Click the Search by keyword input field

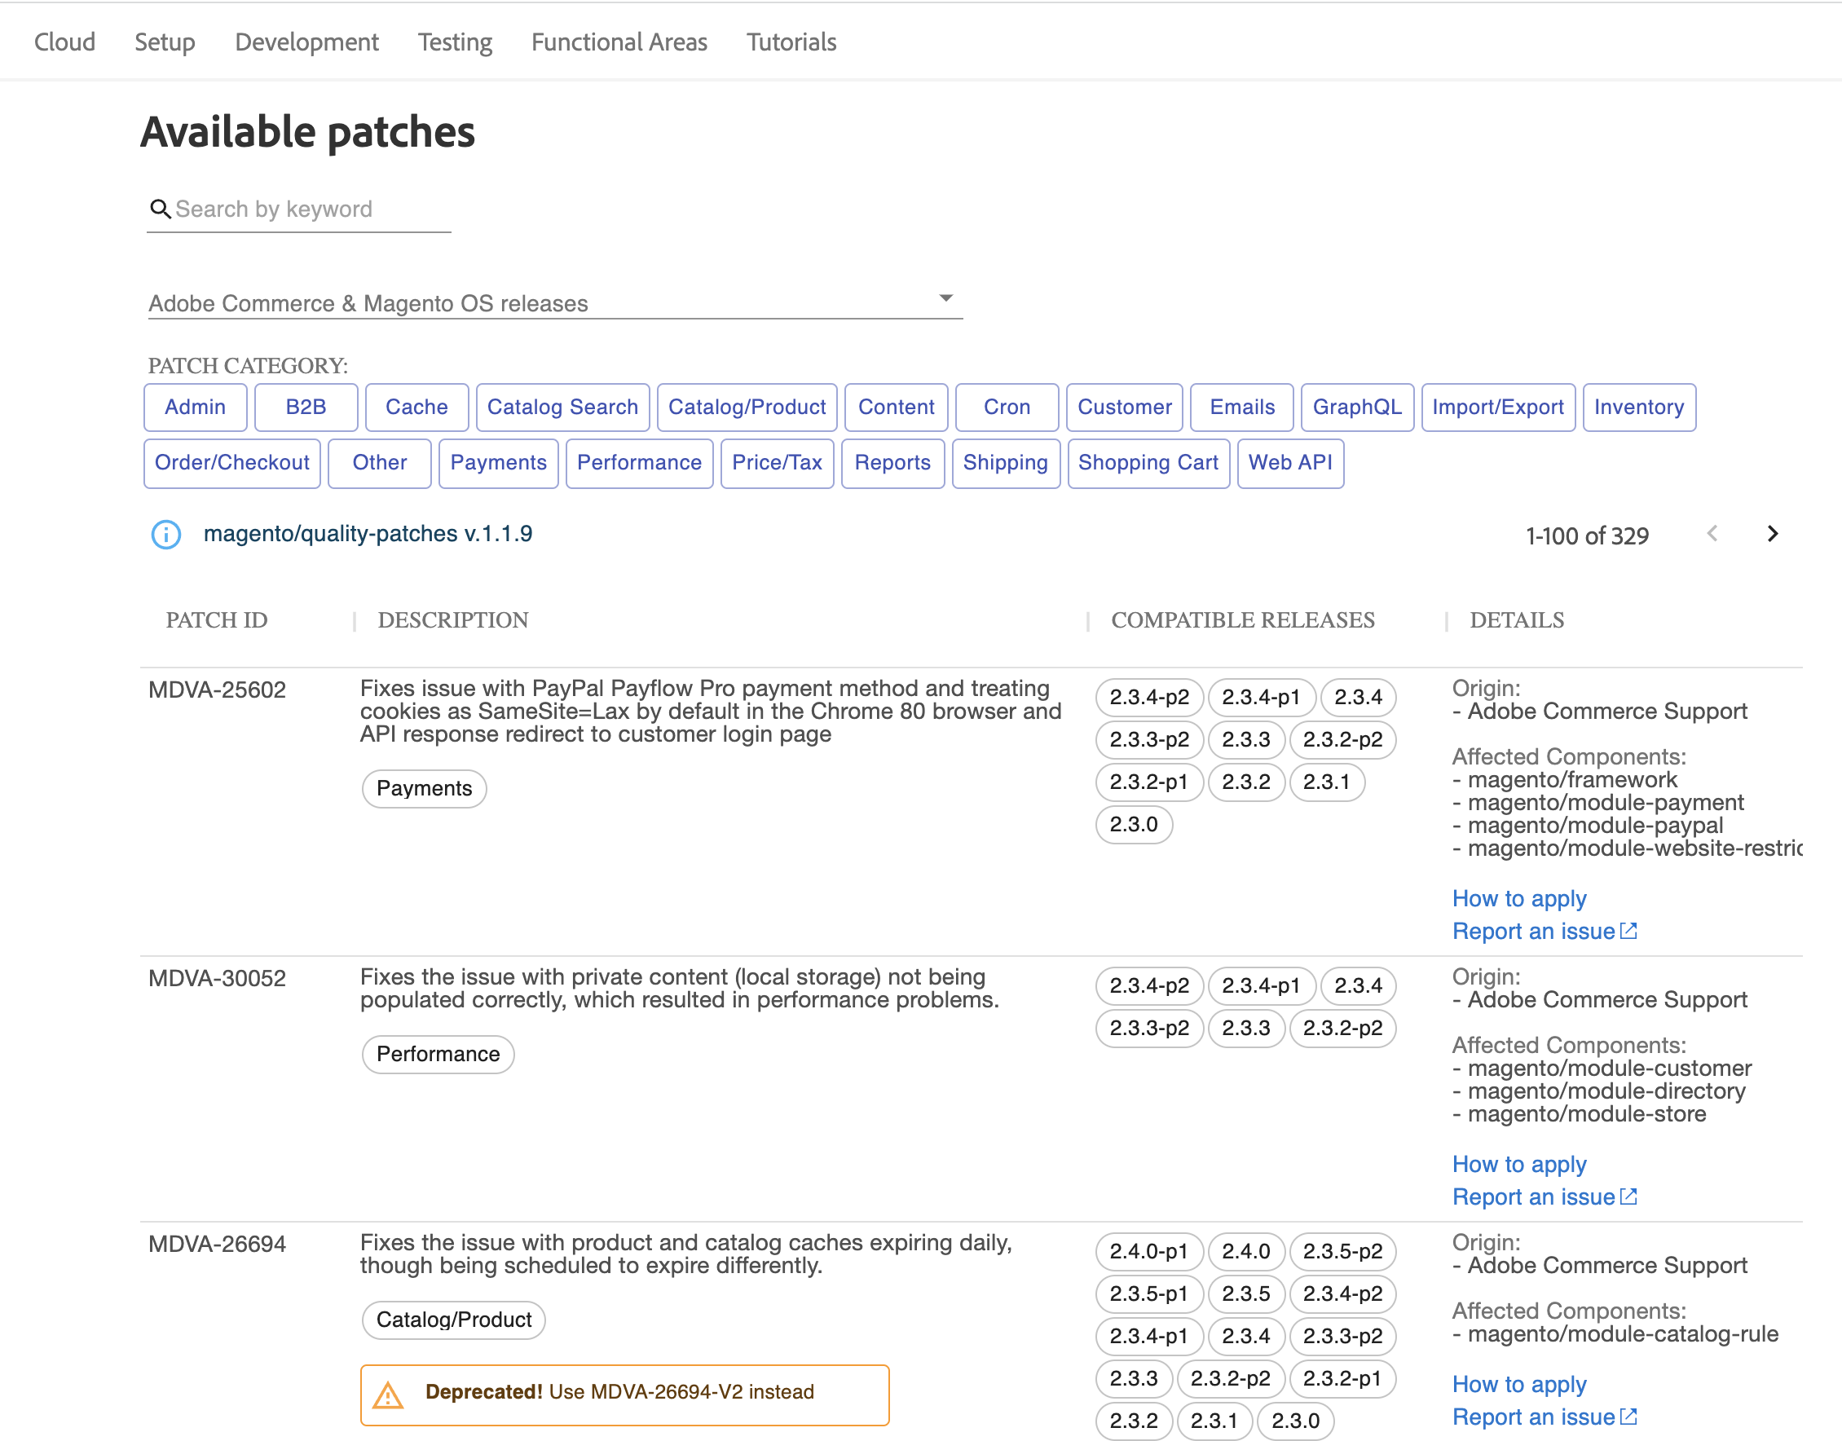[x=295, y=209]
